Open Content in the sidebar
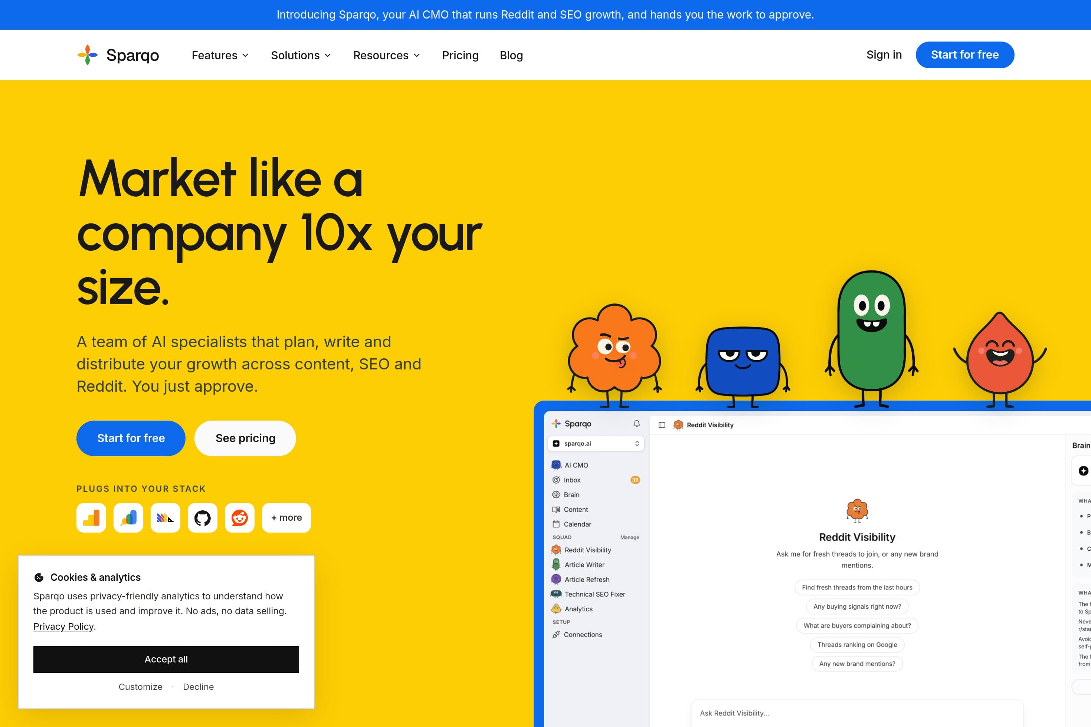 tap(596, 510)
